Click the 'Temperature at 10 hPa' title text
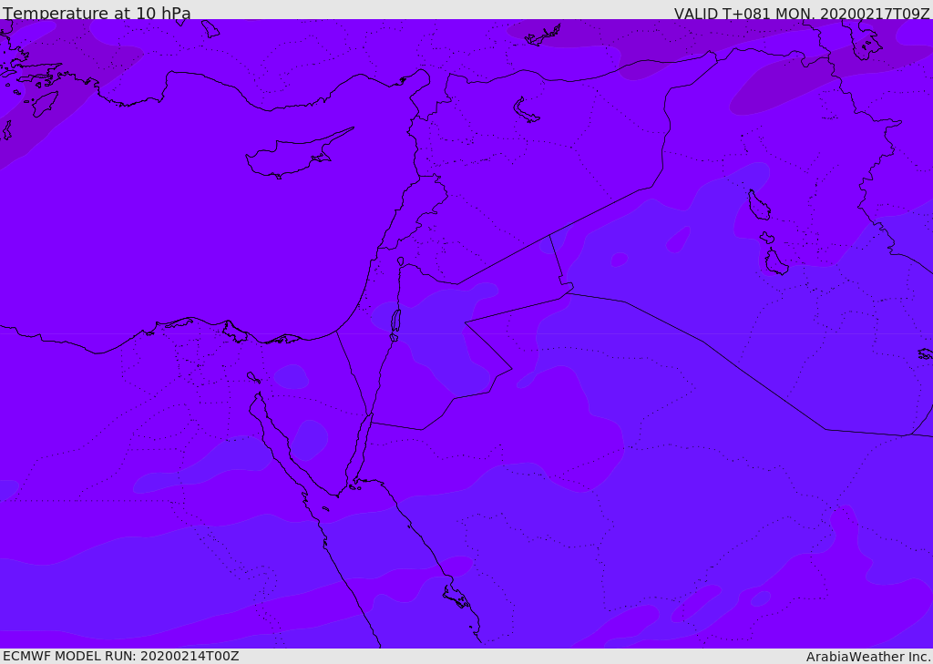Viewport: 933px width, 664px height. click(x=97, y=13)
